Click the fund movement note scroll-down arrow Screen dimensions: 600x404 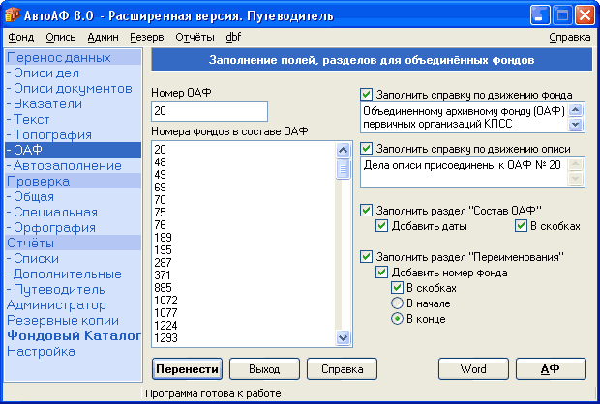point(576,124)
